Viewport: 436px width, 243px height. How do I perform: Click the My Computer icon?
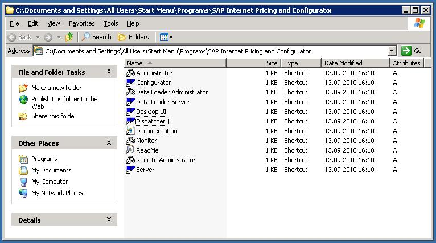tap(23, 182)
